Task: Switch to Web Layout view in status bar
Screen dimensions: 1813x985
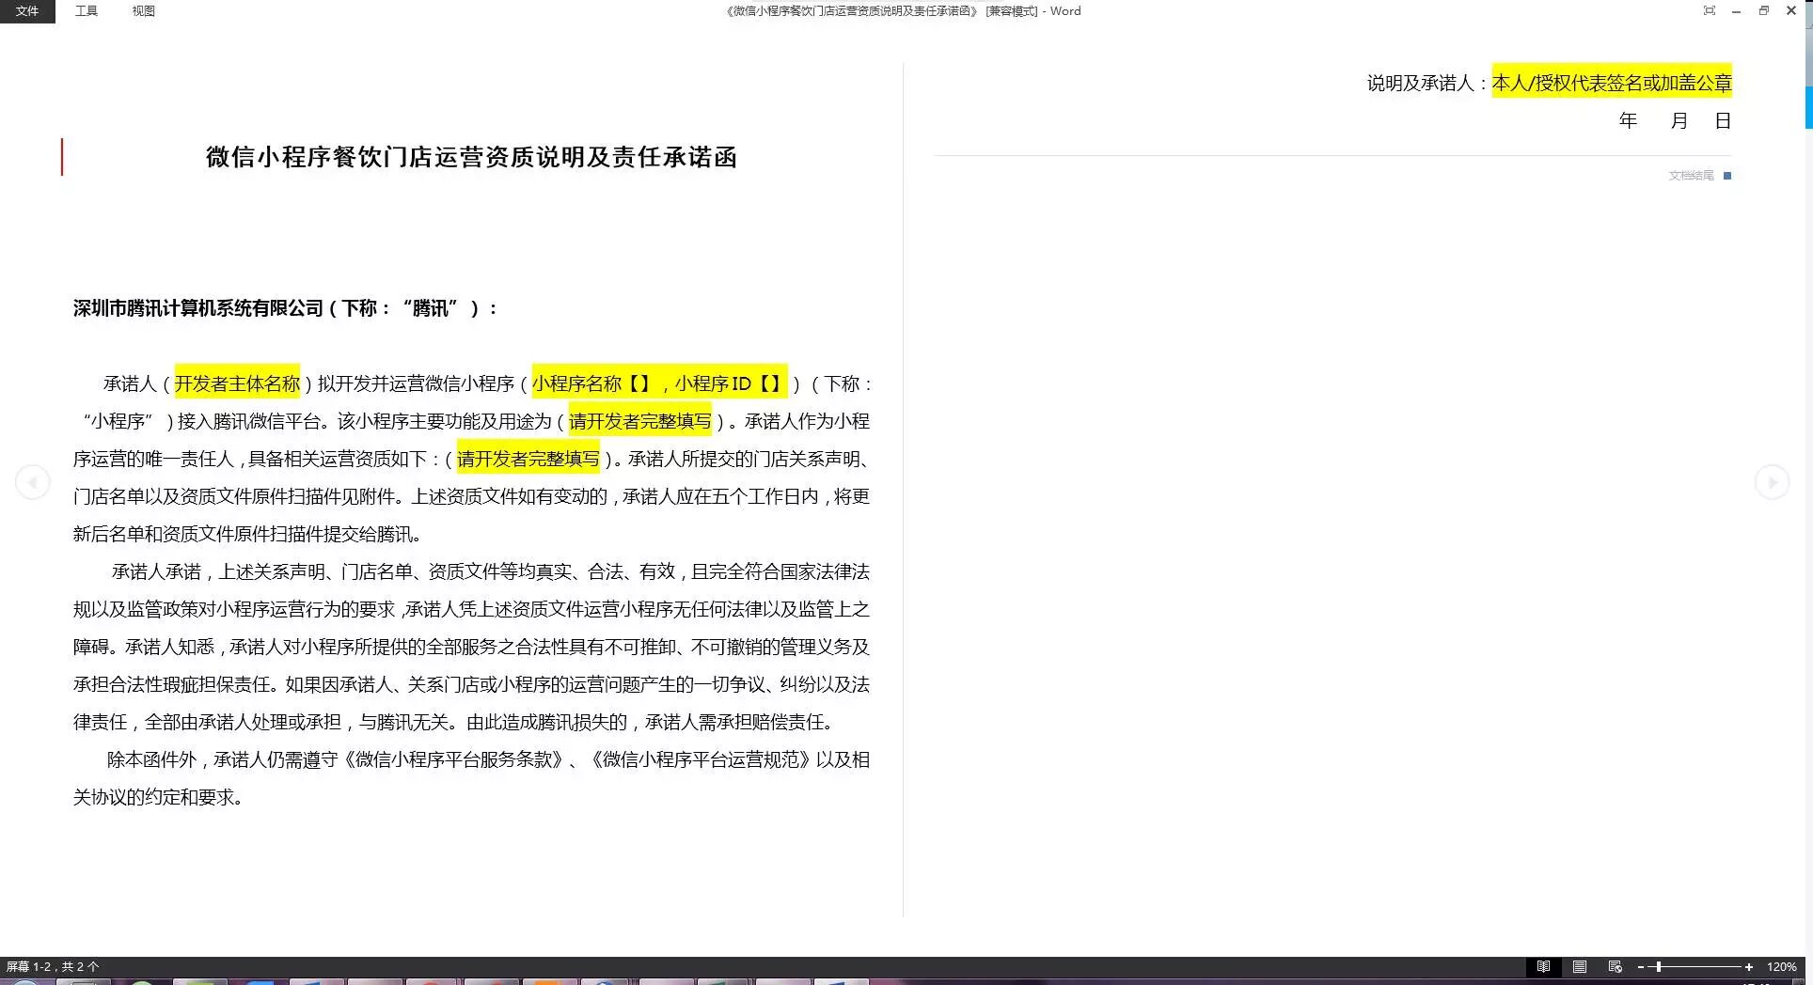Action: [x=1616, y=966]
